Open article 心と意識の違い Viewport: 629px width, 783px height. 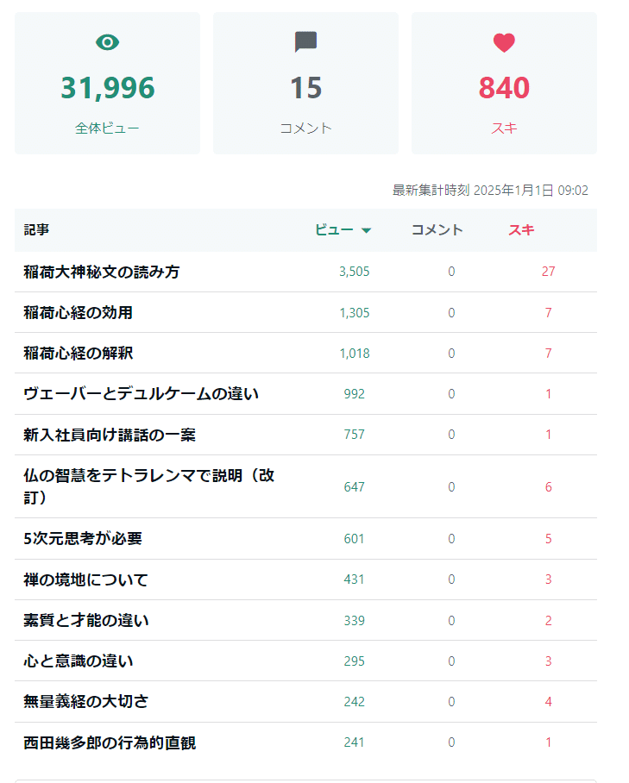pos(79,661)
